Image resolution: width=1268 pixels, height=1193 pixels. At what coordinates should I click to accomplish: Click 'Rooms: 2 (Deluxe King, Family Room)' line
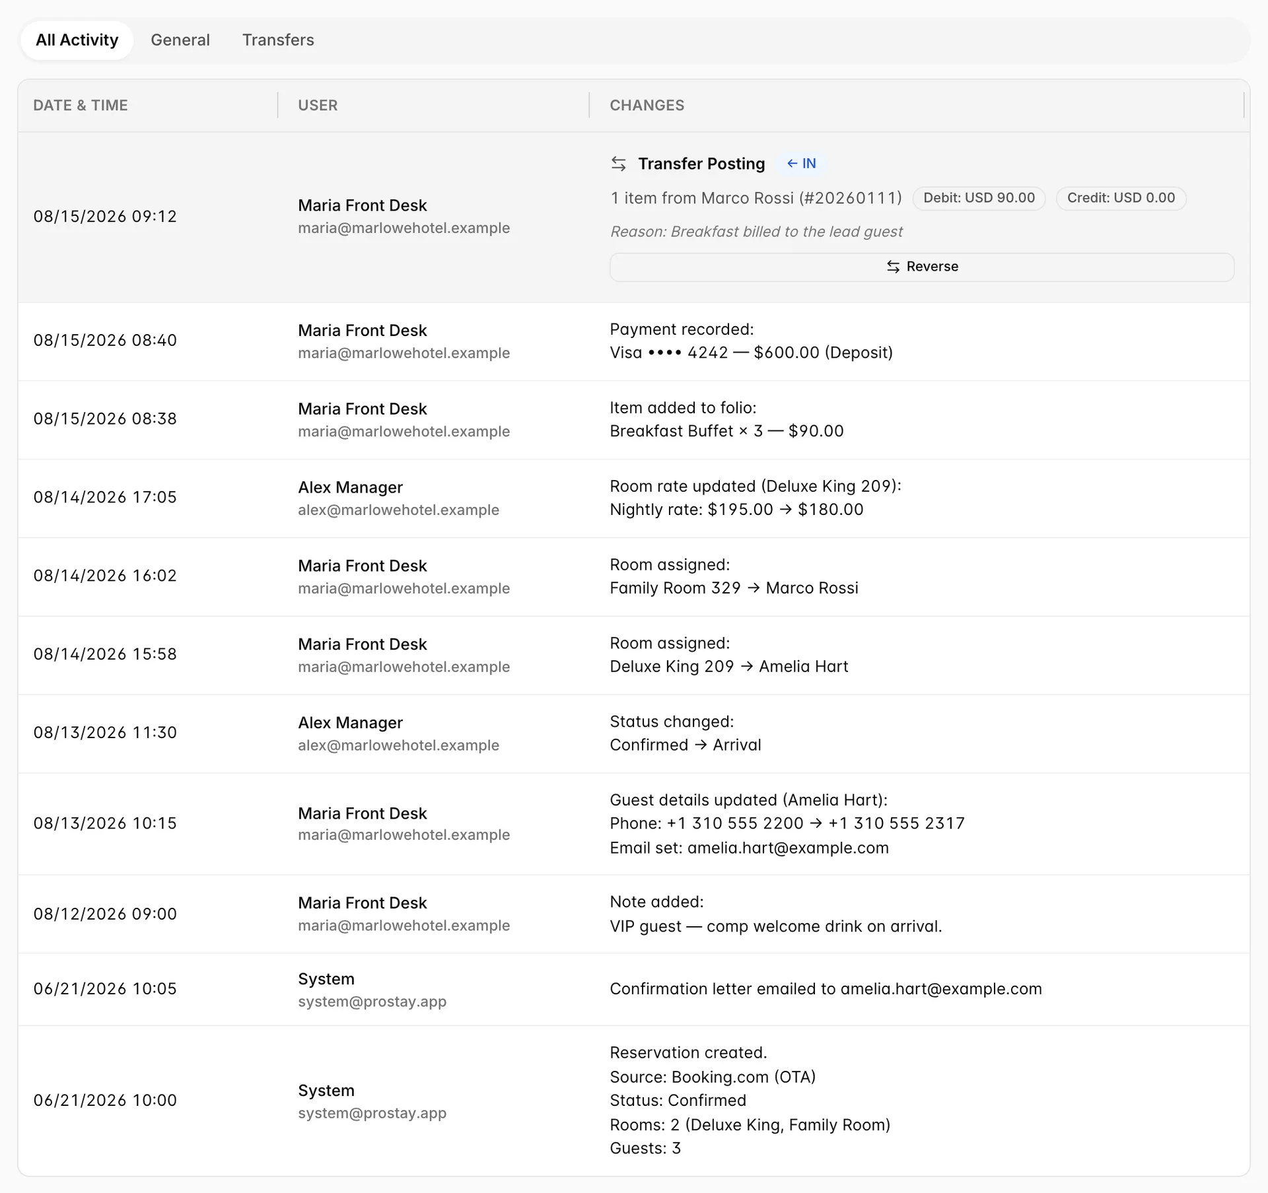(x=750, y=1125)
